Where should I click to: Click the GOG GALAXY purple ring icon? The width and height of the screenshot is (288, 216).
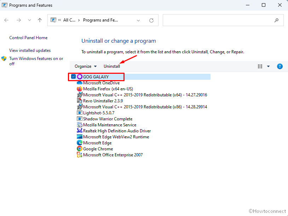[80, 77]
